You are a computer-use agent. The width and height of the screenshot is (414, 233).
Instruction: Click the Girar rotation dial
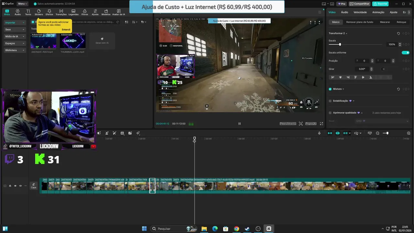[x=383, y=69]
